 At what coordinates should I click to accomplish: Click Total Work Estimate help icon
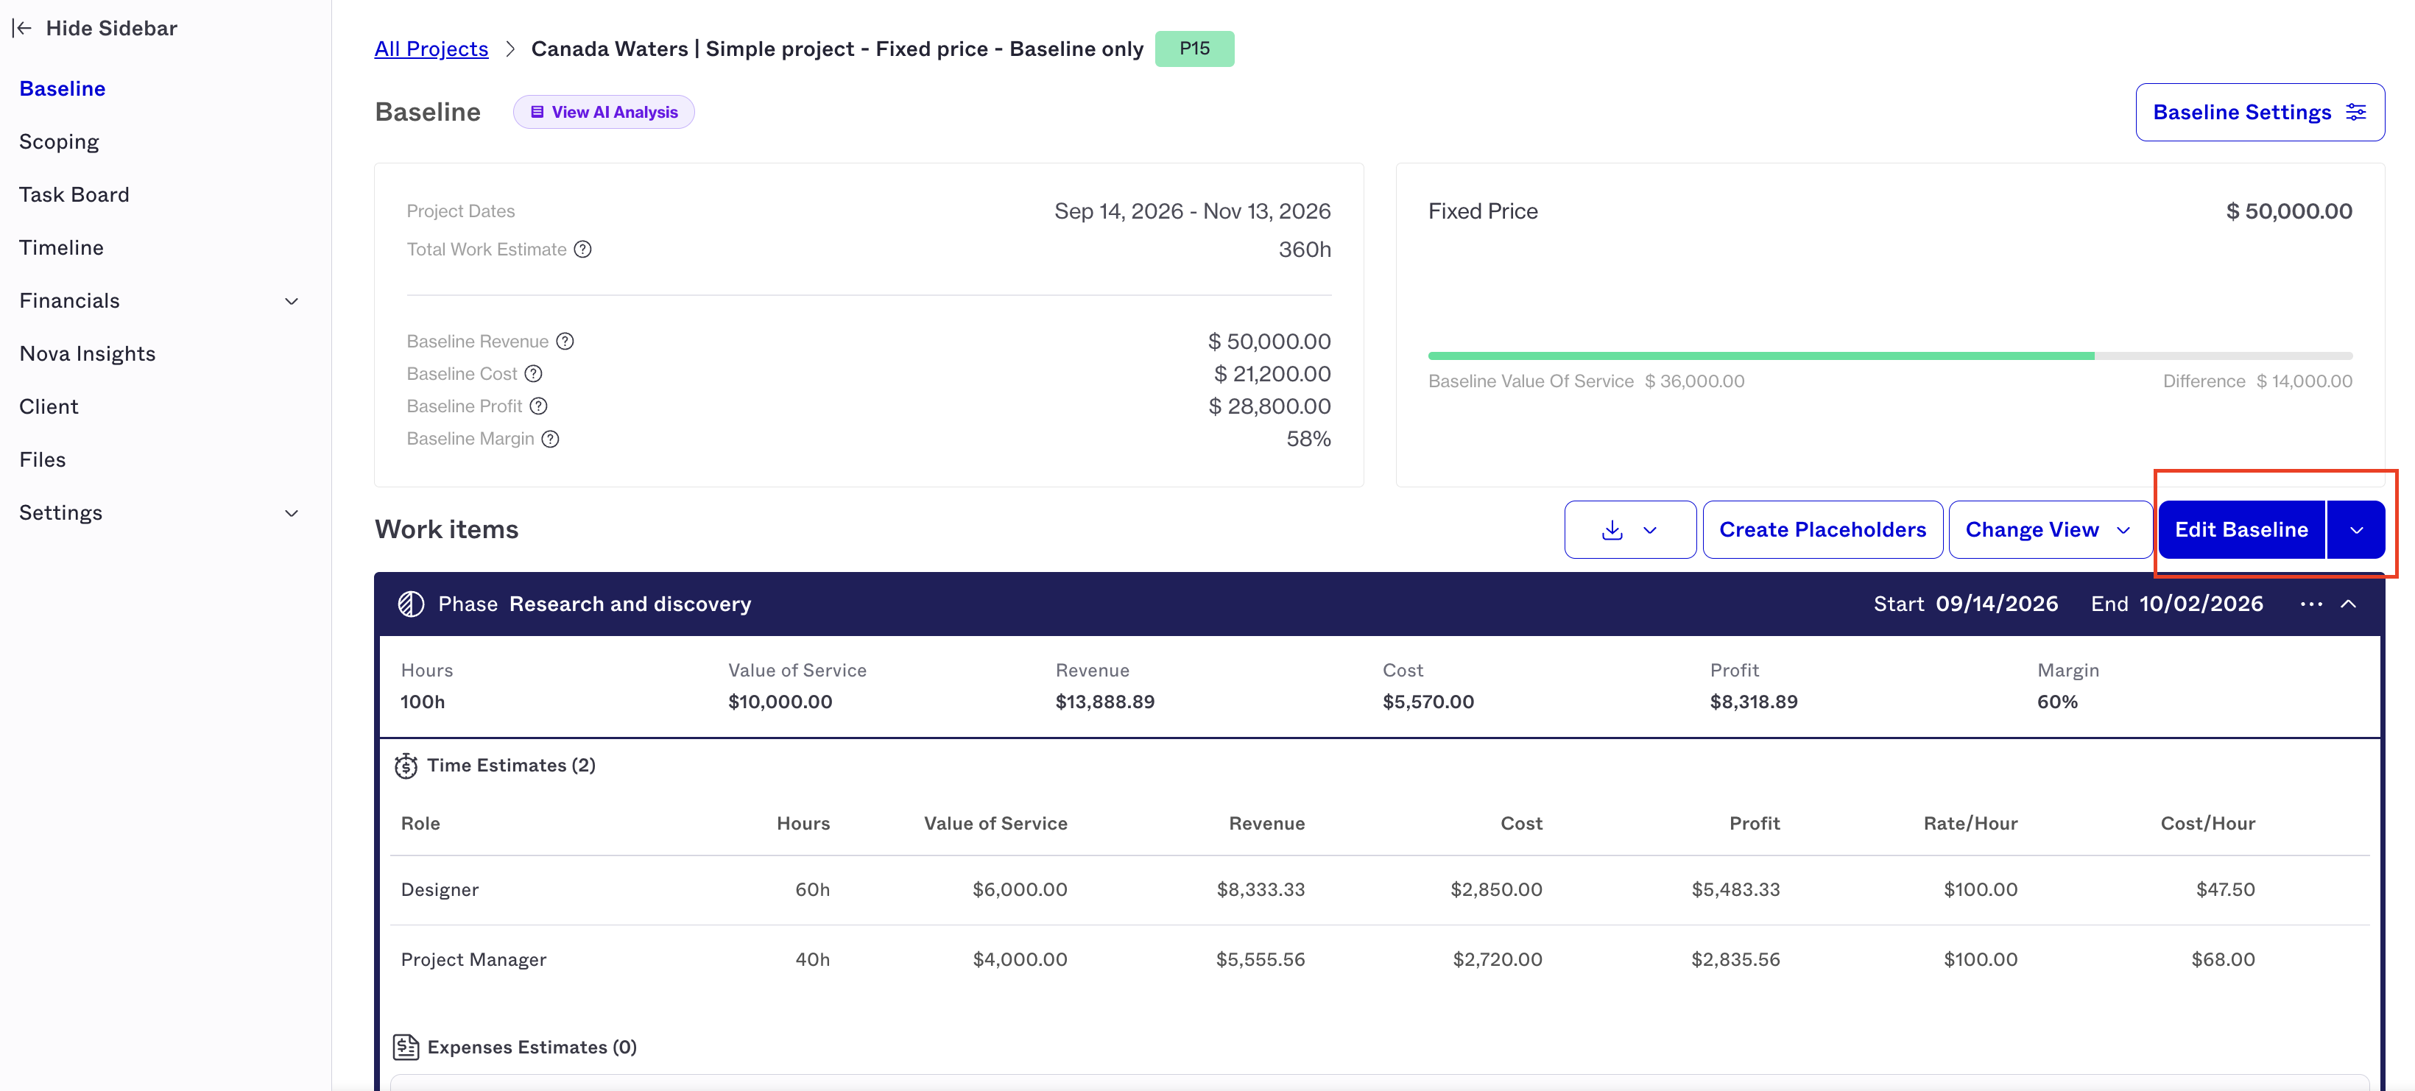click(x=583, y=250)
